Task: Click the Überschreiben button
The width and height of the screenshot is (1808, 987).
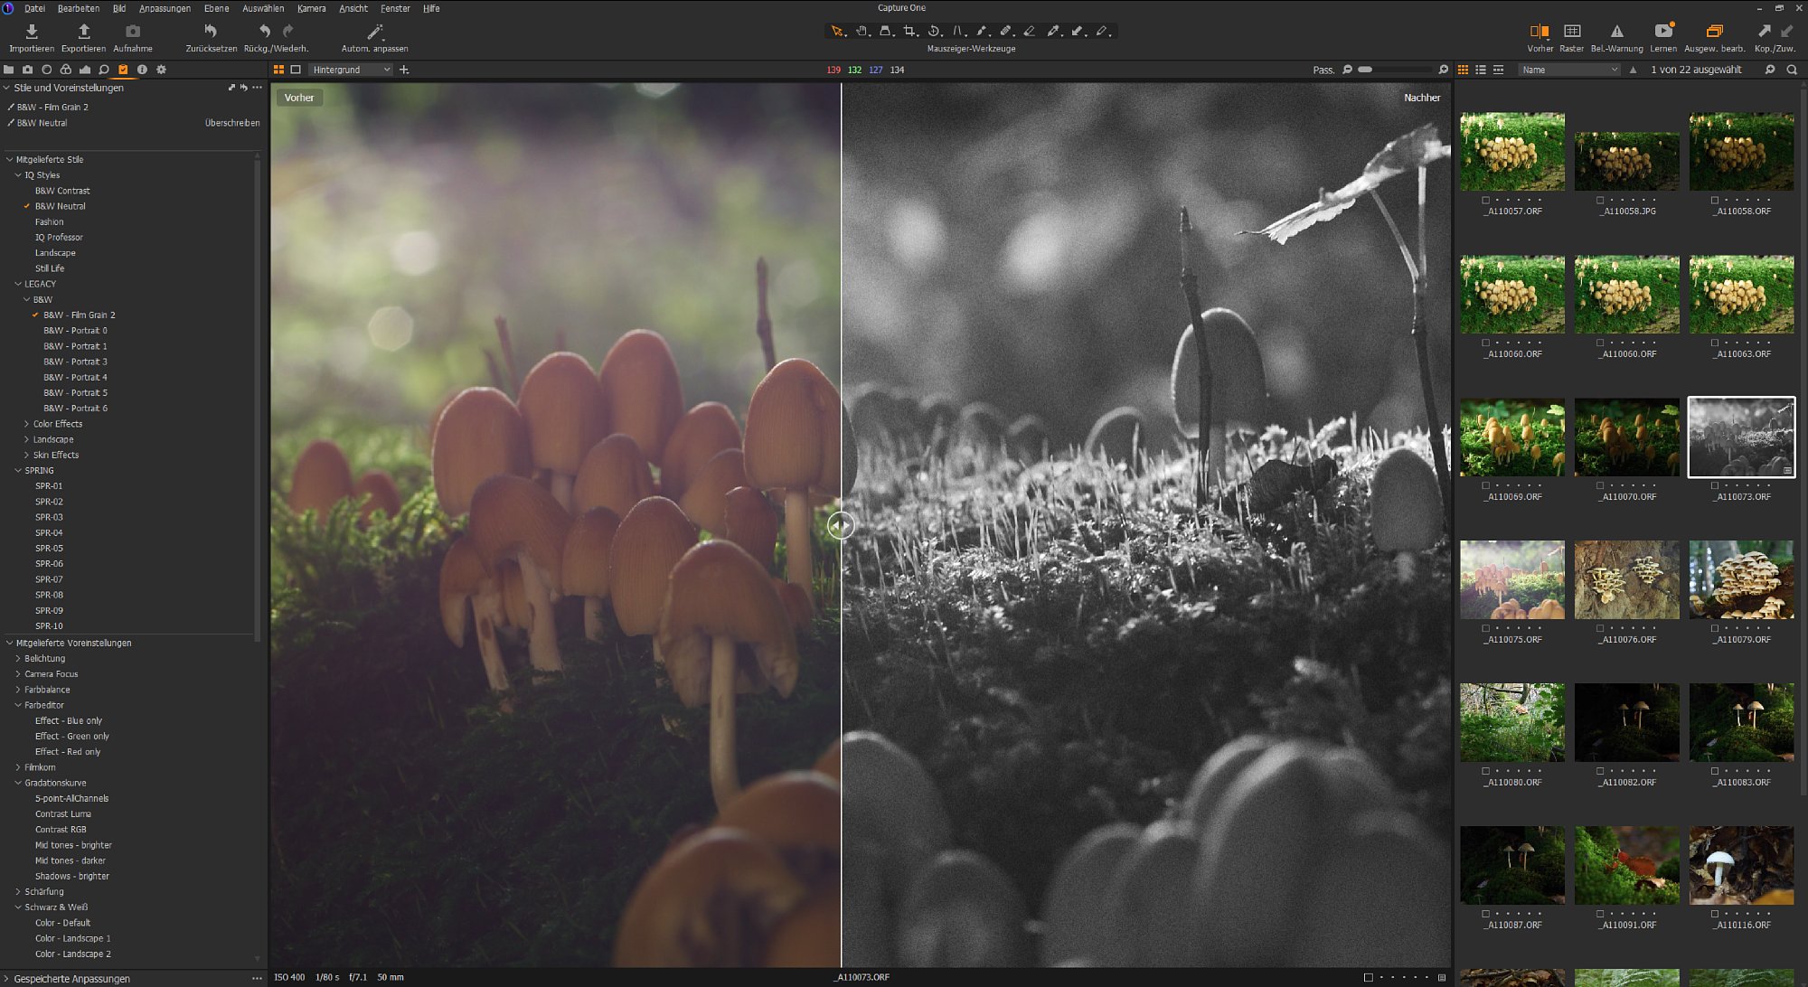Action: coord(232,123)
